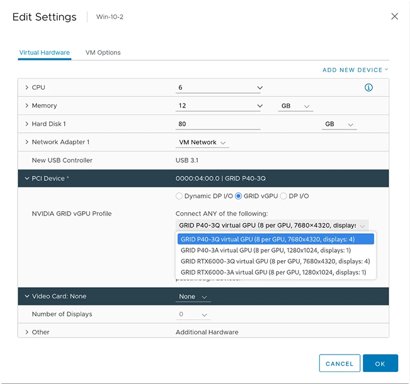Viewport: 410px width, 384px height.
Task: Choose GRID RTX6000-3A virtual GPU option
Action: pyautogui.click(x=276, y=272)
